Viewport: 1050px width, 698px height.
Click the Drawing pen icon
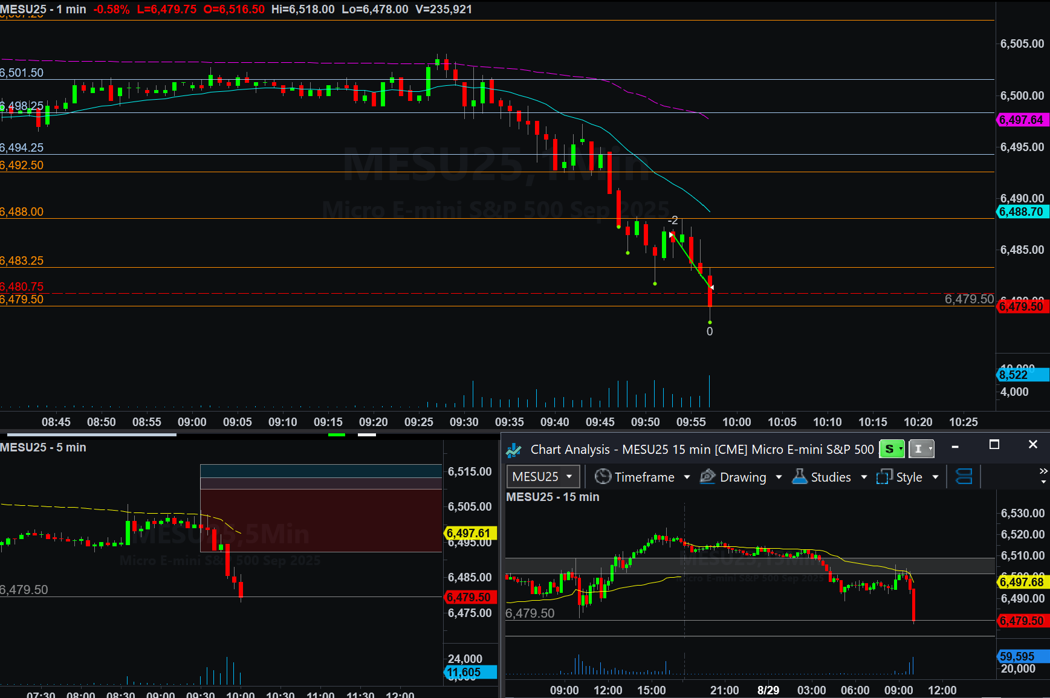coord(707,477)
